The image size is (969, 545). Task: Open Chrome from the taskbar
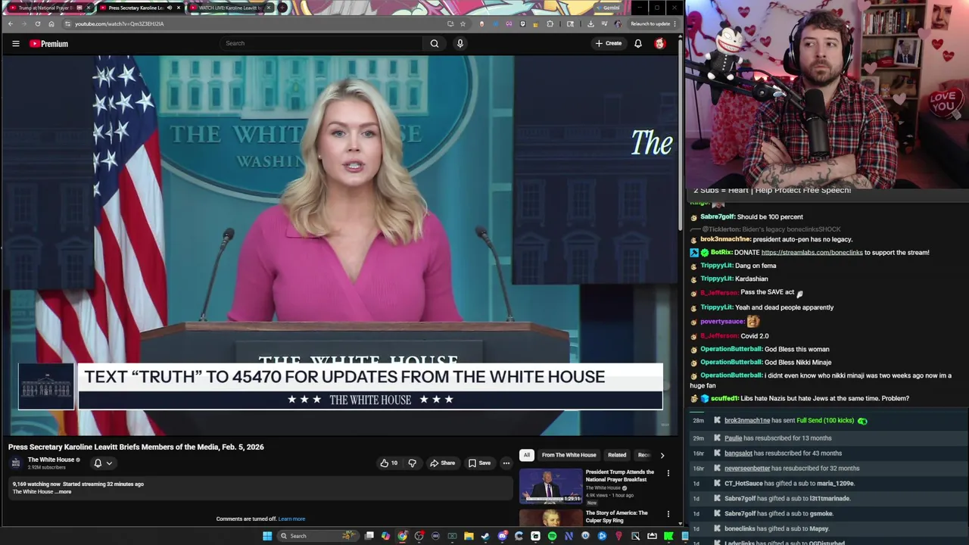point(402,536)
